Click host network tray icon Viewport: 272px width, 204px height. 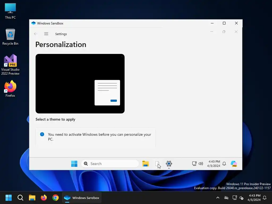(x=235, y=198)
